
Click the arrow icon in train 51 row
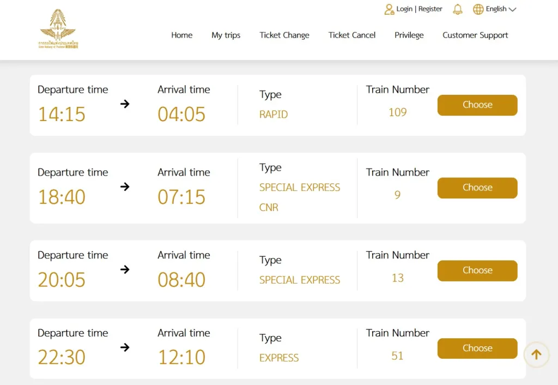pyautogui.click(x=125, y=347)
